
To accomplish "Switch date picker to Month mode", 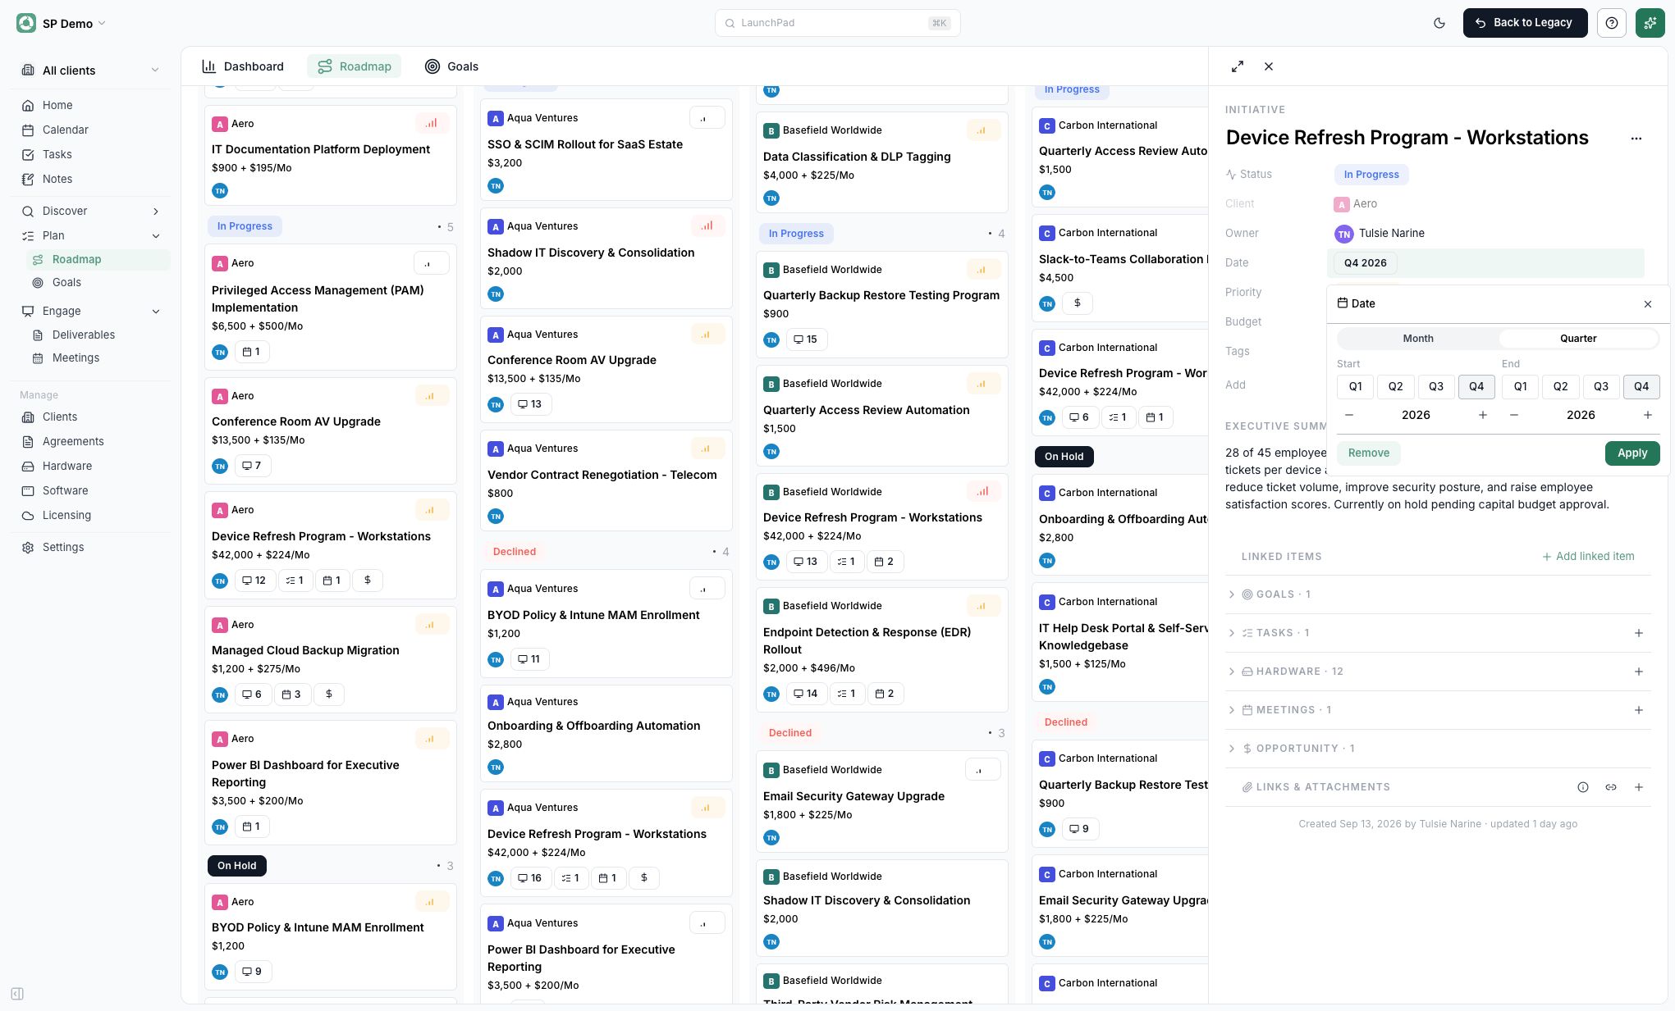I will click(x=1418, y=339).
